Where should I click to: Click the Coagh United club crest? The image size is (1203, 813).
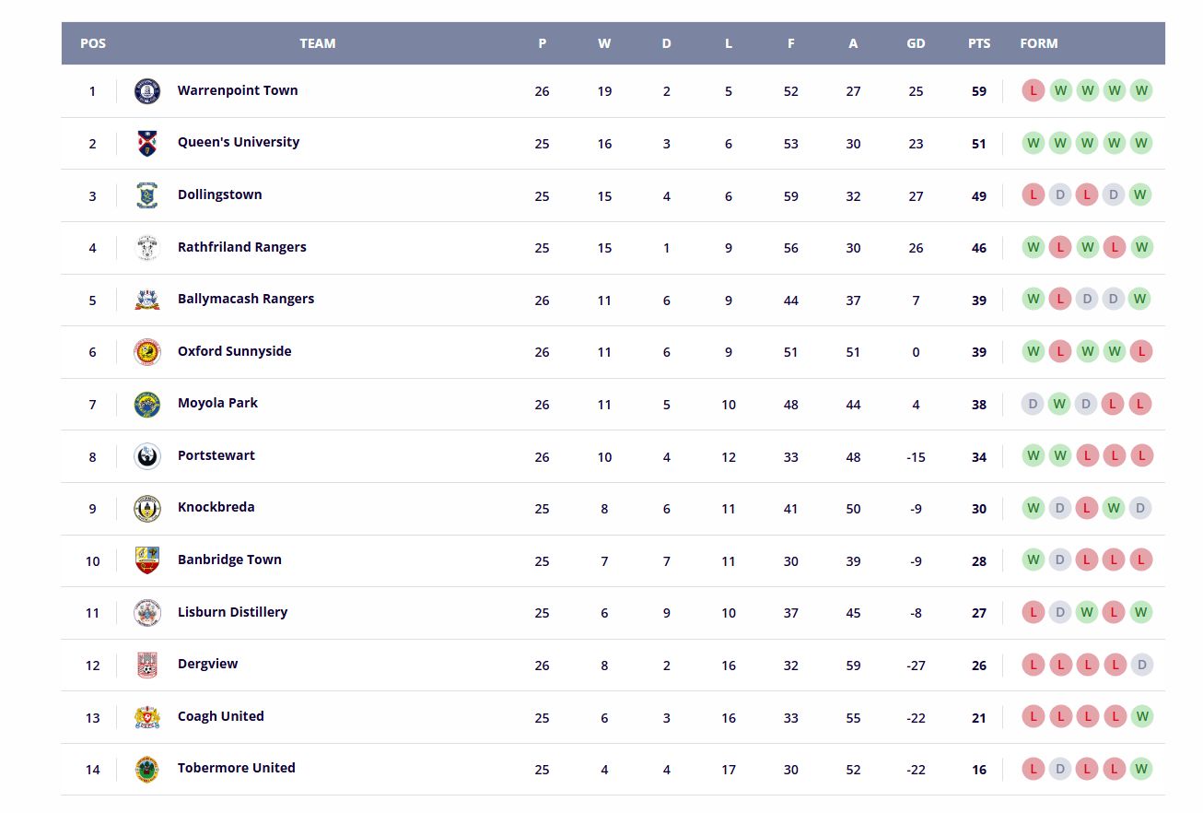[147, 717]
